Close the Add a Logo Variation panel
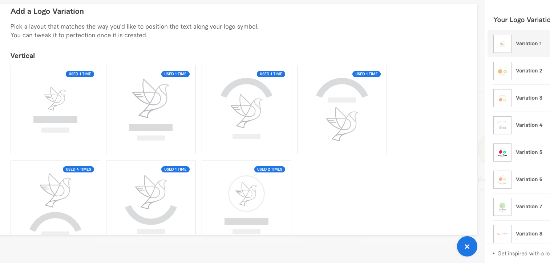This screenshot has width=550, height=263. point(467,246)
